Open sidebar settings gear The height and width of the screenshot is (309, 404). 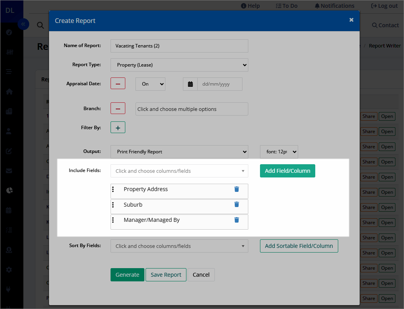(9, 269)
